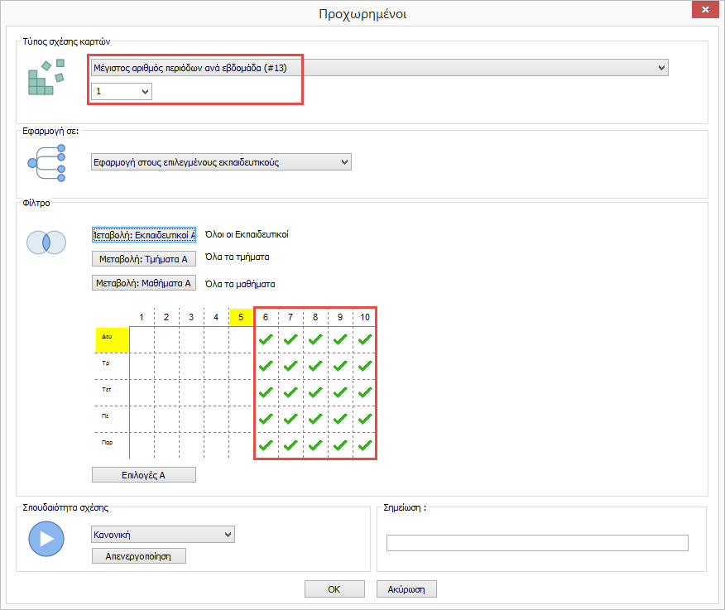Click the Απενεργοποίηση button
The width and height of the screenshot is (725, 610).
(x=138, y=556)
